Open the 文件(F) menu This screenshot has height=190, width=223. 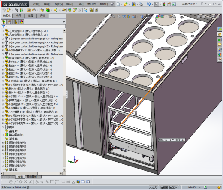coord(36,4)
